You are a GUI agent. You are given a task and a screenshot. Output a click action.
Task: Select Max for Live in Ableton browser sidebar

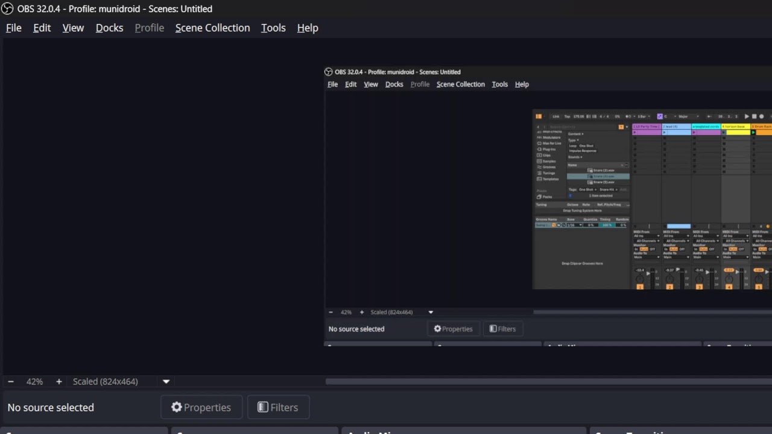549,143
